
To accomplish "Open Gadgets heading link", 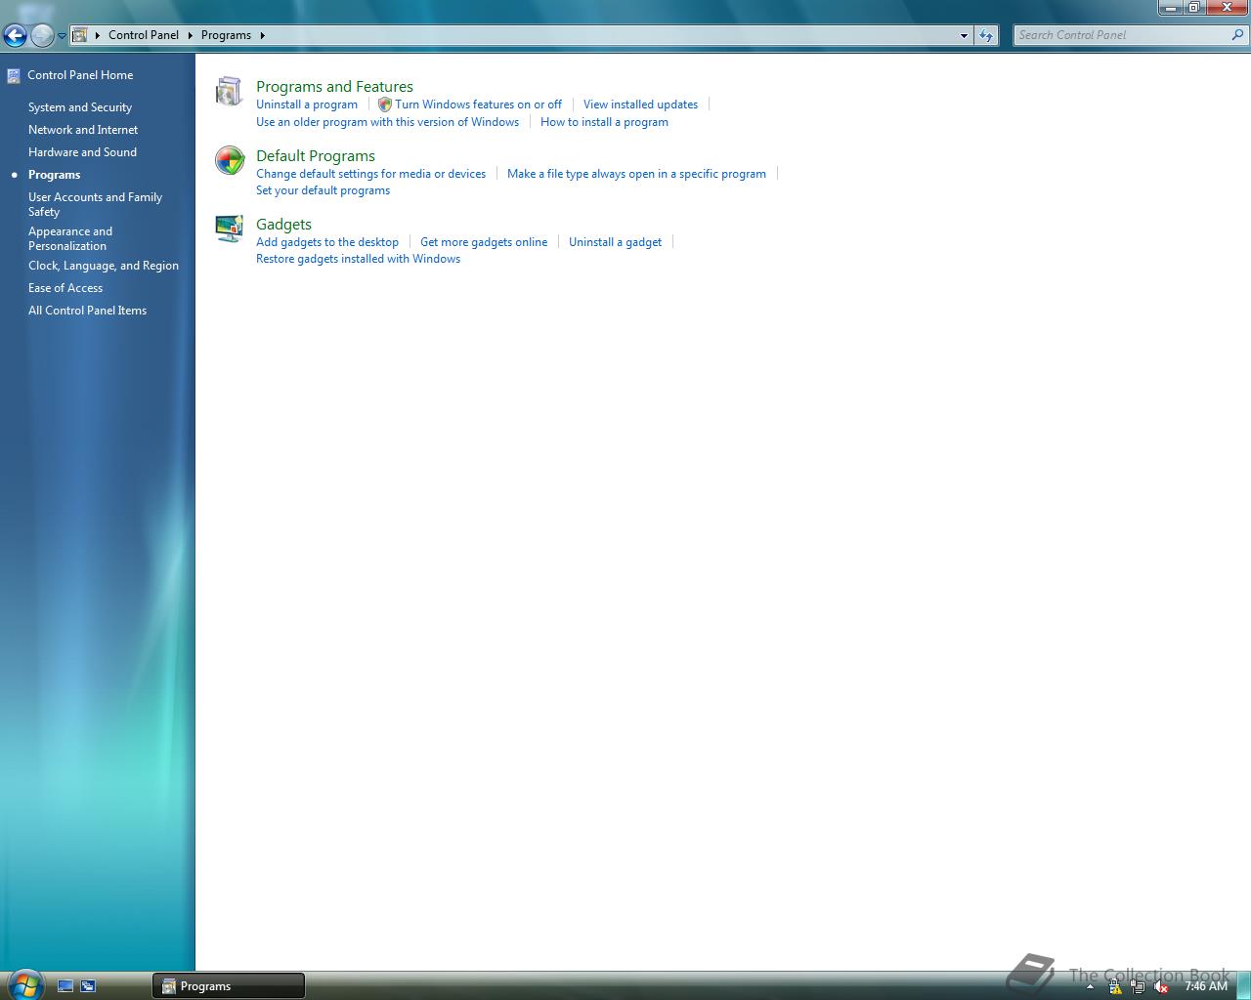I will [x=283, y=225].
